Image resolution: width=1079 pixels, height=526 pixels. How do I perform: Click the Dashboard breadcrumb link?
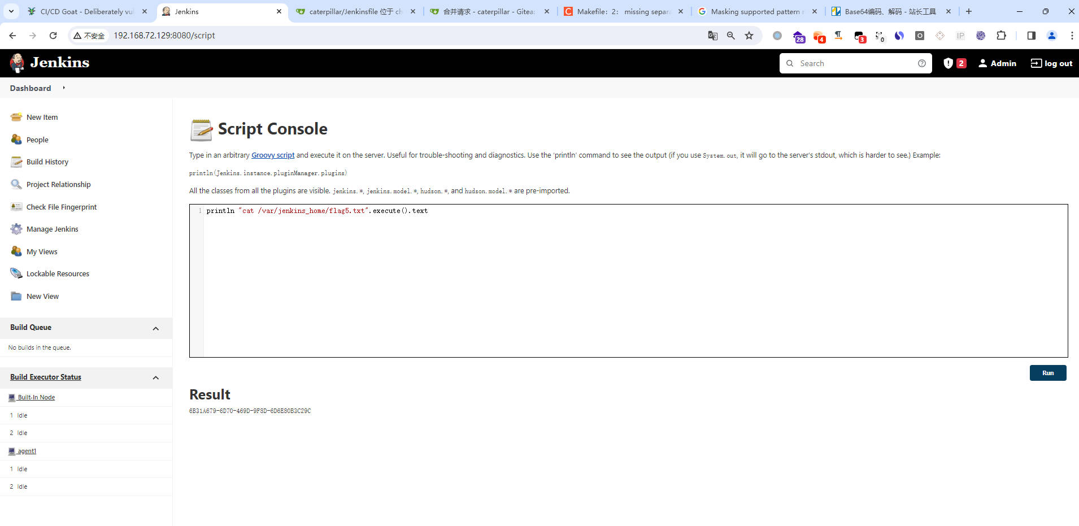click(31, 88)
